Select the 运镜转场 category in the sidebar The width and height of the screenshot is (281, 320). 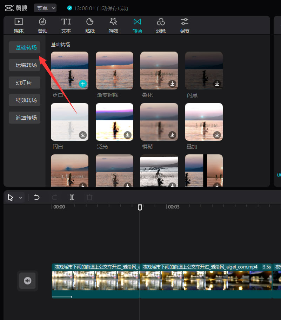pos(24,65)
